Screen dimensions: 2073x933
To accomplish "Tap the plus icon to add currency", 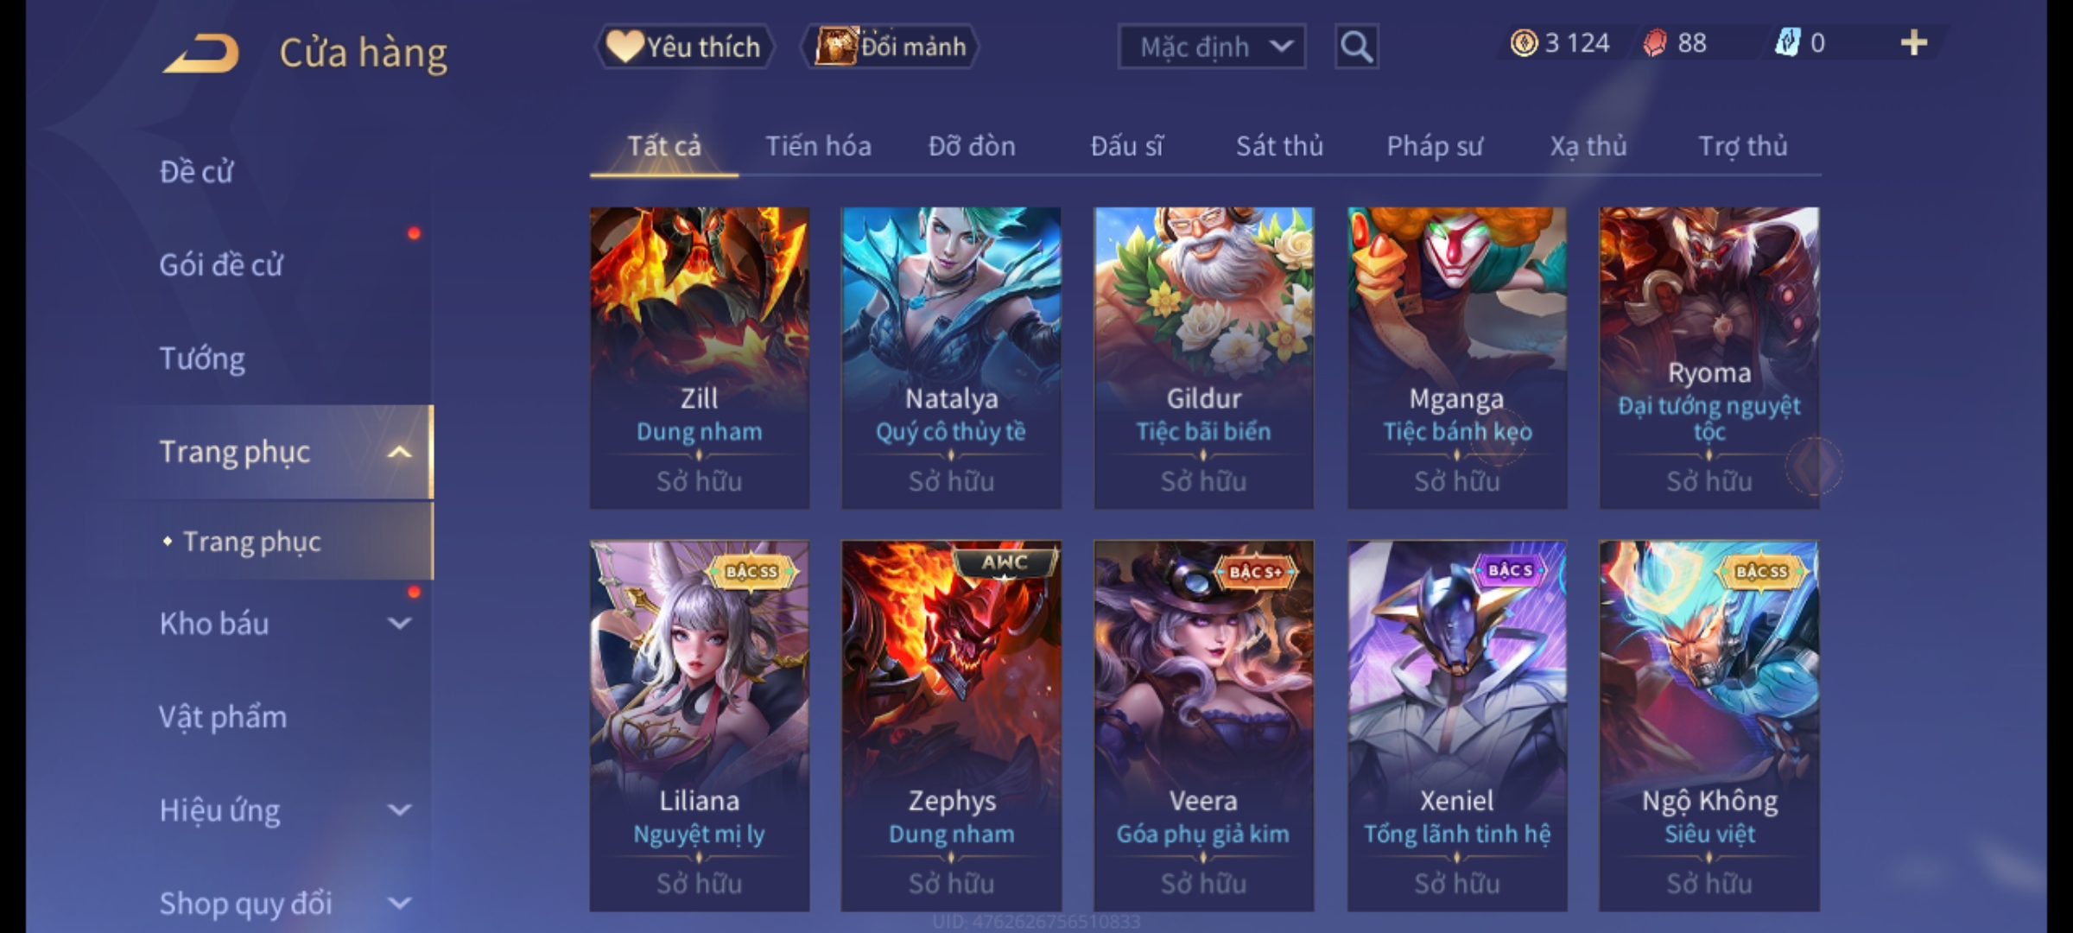I will (x=1914, y=43).
